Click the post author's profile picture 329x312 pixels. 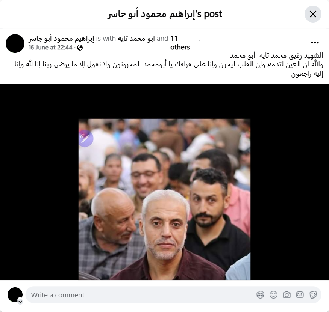pos(15,43)
